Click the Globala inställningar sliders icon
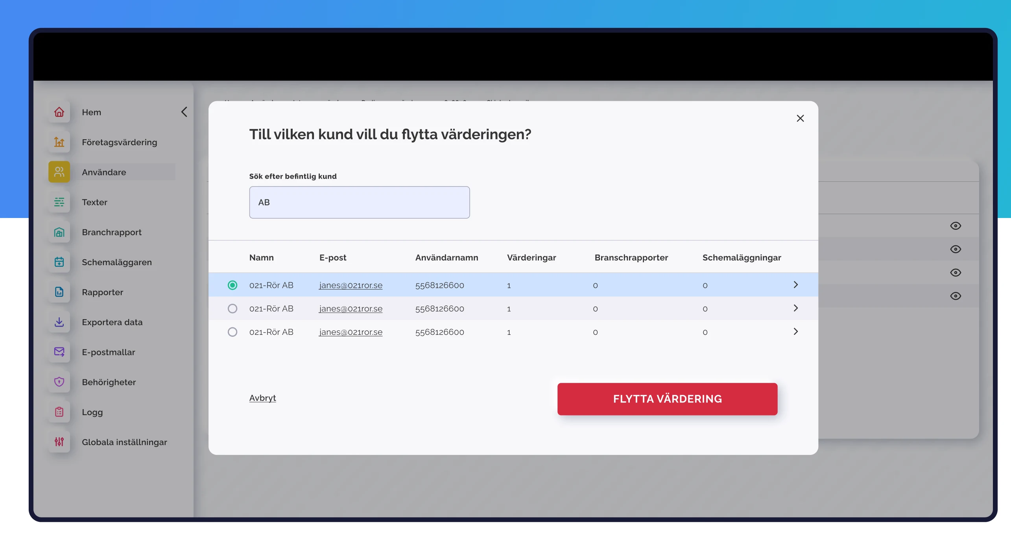Viewport: 1011px width, 543px height. coord(59,442)
